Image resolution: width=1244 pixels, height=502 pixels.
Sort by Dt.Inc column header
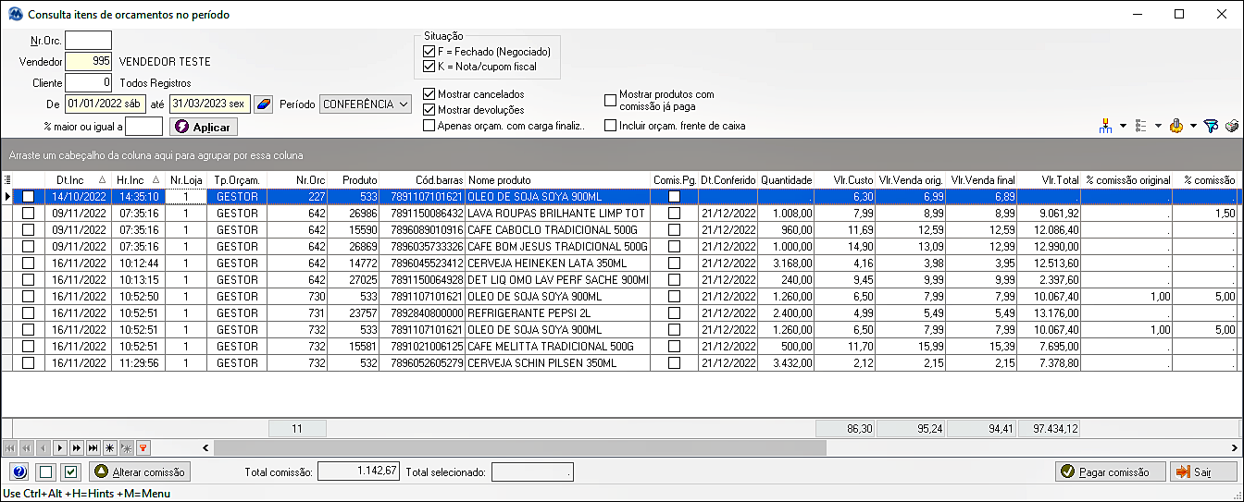pyautogui.click(x=77, y=179)
